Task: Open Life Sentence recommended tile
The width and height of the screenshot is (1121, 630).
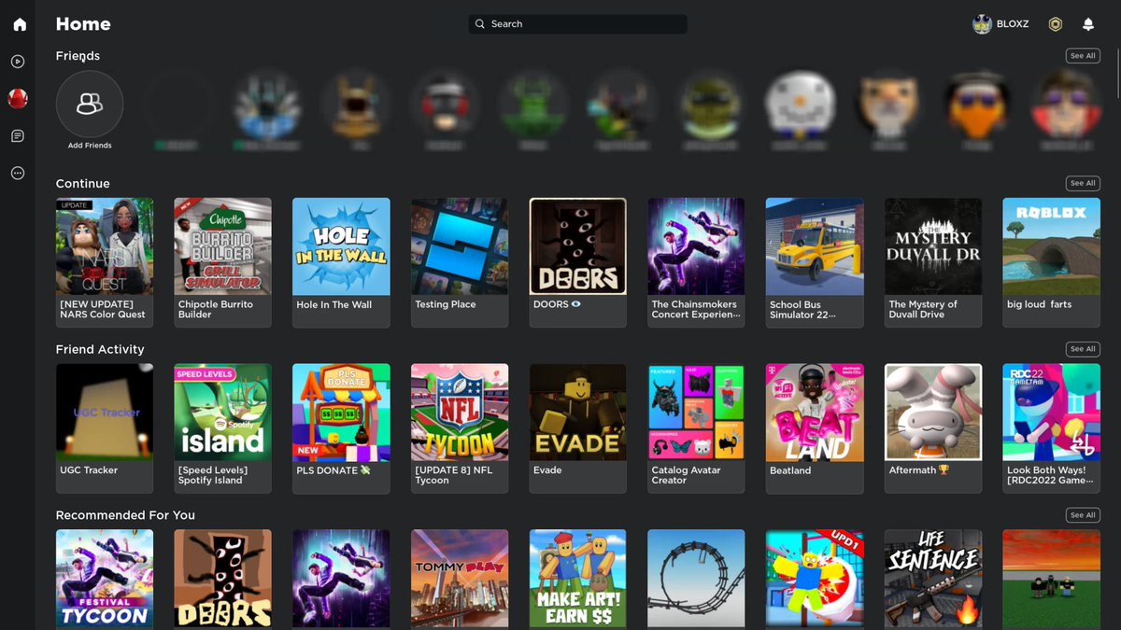Action: click(933, 579)
